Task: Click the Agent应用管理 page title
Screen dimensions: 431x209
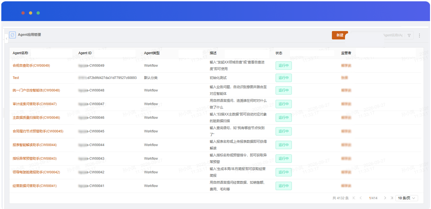Action: pyautogui.click(x=29, y=35)
